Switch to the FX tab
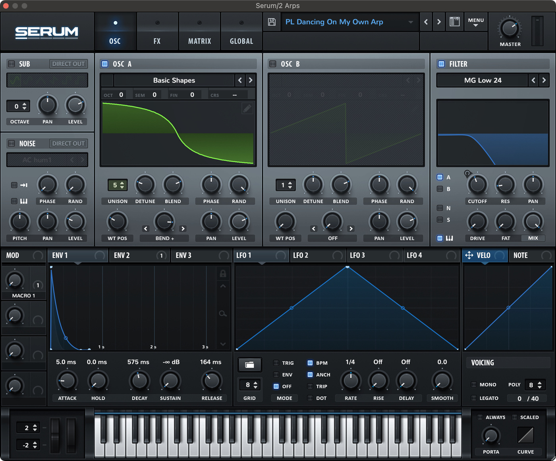The height and width of the screenshot is (461, 556). (x=157, y=31)
